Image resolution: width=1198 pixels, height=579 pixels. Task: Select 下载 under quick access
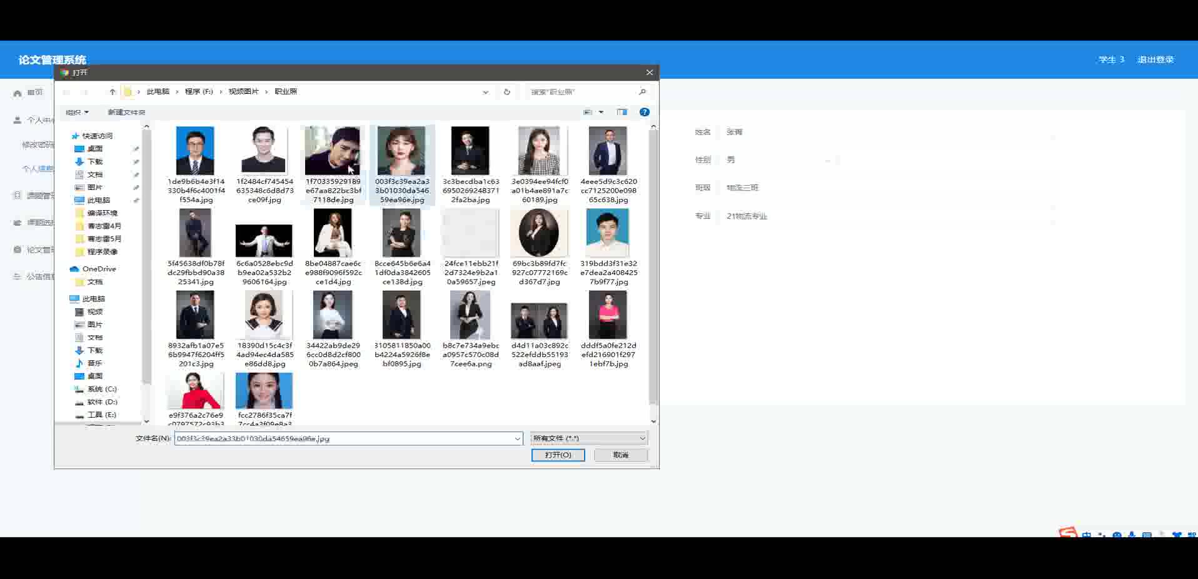pyautogui.click(x=88, y=162)
